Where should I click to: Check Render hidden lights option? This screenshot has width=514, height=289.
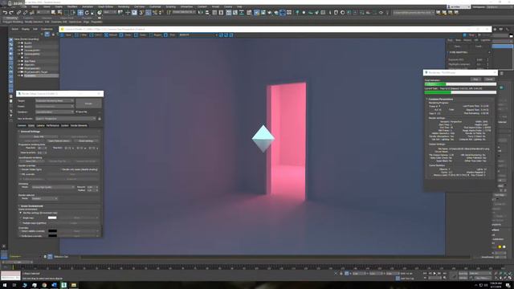point(20,169)
